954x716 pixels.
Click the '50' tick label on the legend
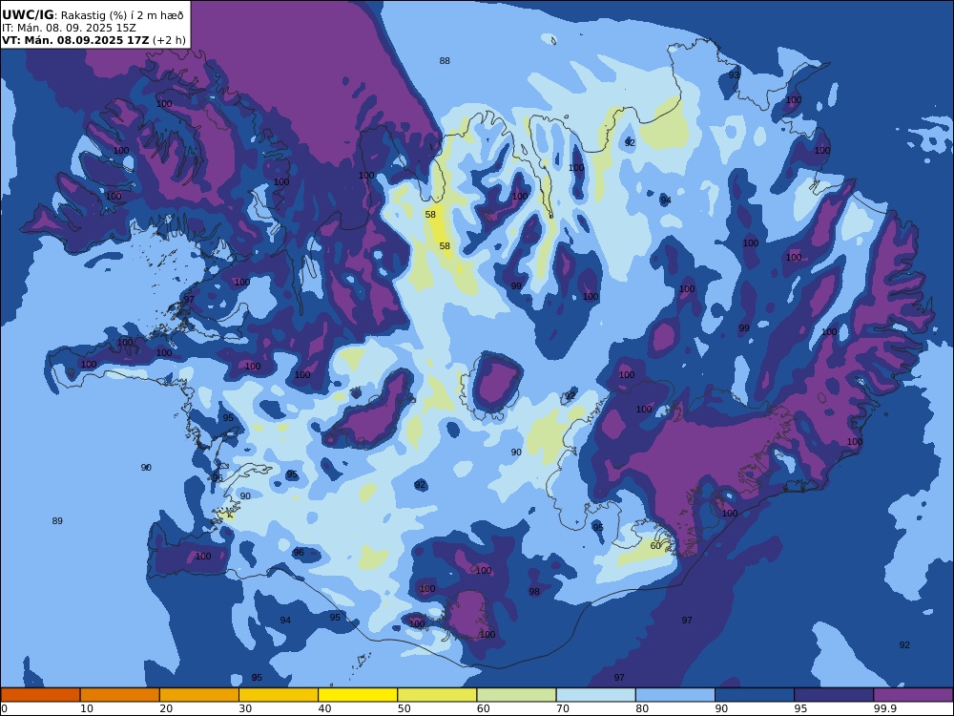coord(404,708)
